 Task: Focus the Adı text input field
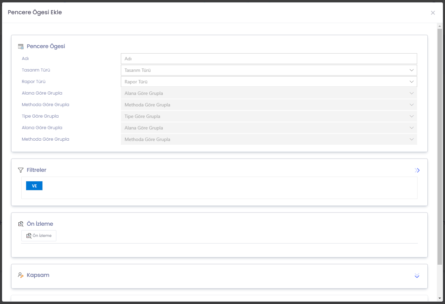[x=269, y=59]
